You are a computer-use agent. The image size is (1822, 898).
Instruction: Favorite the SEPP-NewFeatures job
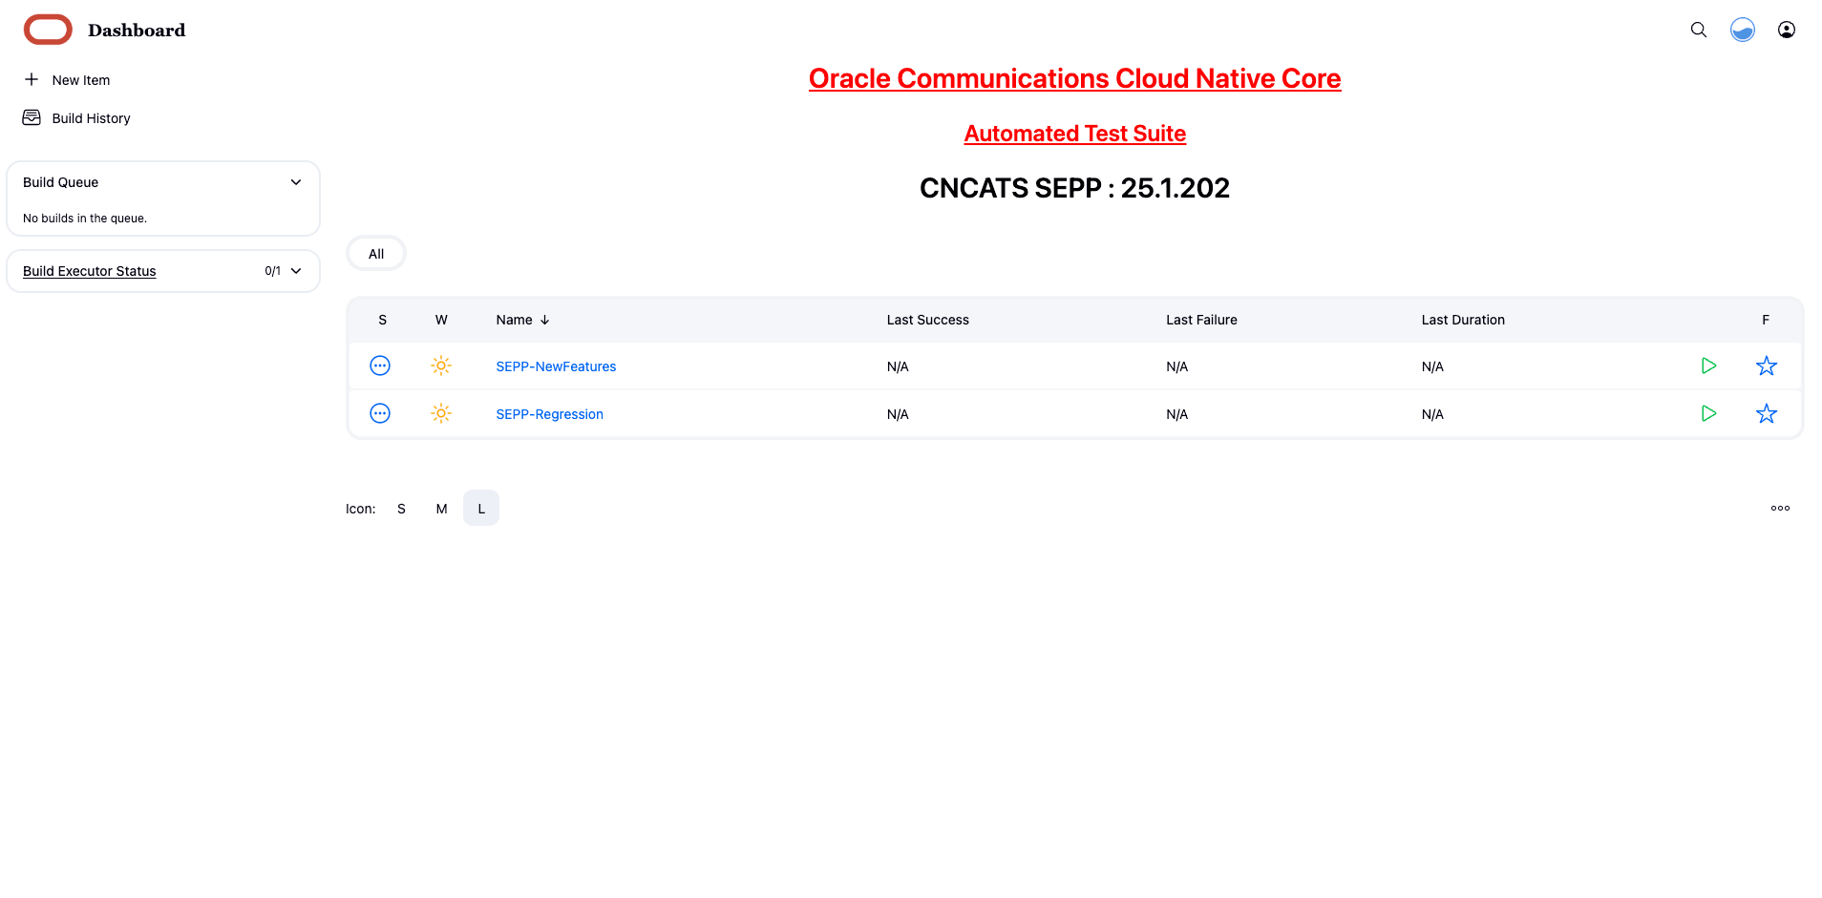point(1767,365)
